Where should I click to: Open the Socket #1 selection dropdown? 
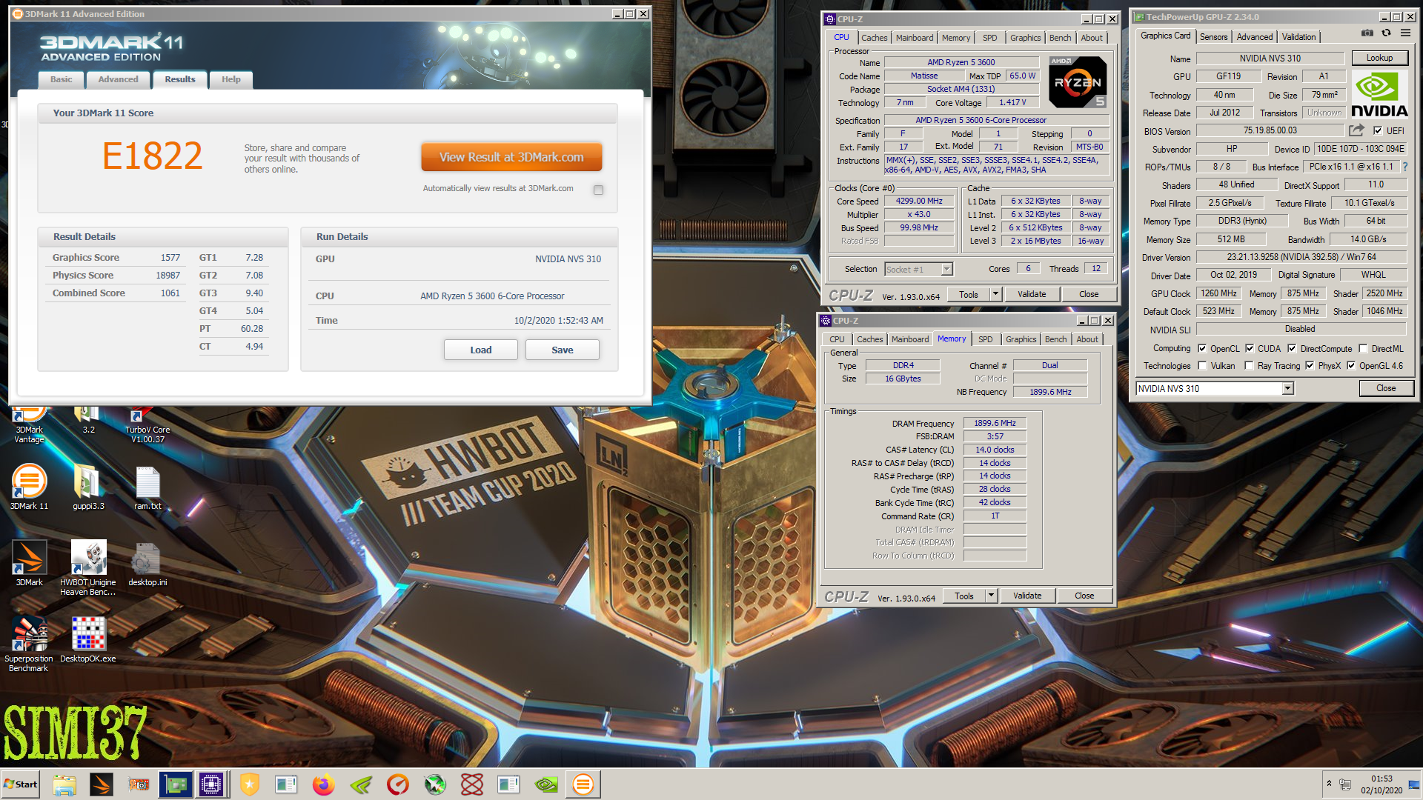[946, 269]
